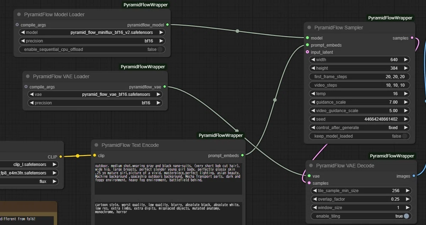Viewport: 426px width, 225px height.
Task: Click collapse dot of PyramidFlow VAE Loader node
Action: 28,76
